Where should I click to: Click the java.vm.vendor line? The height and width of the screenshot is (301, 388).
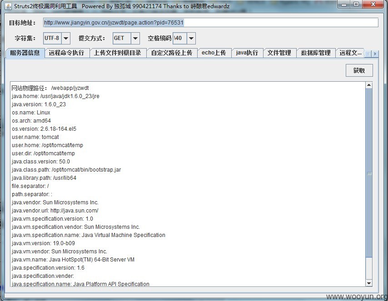(60, 251)
